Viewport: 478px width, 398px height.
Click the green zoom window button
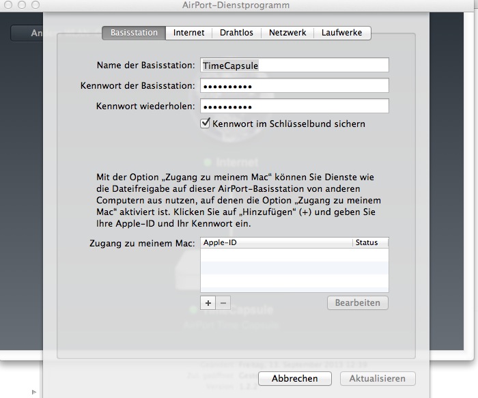(36, 5)
